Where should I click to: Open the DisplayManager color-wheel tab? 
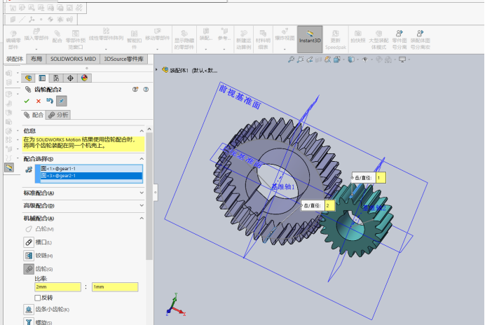pyautogui.click(x=84, y=78)
